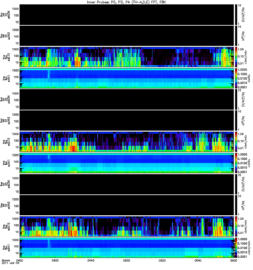This screenshot has height=270, width=253.
Task: Click the the fbk scm1 spectrogram panel
Action: point(127,248)
